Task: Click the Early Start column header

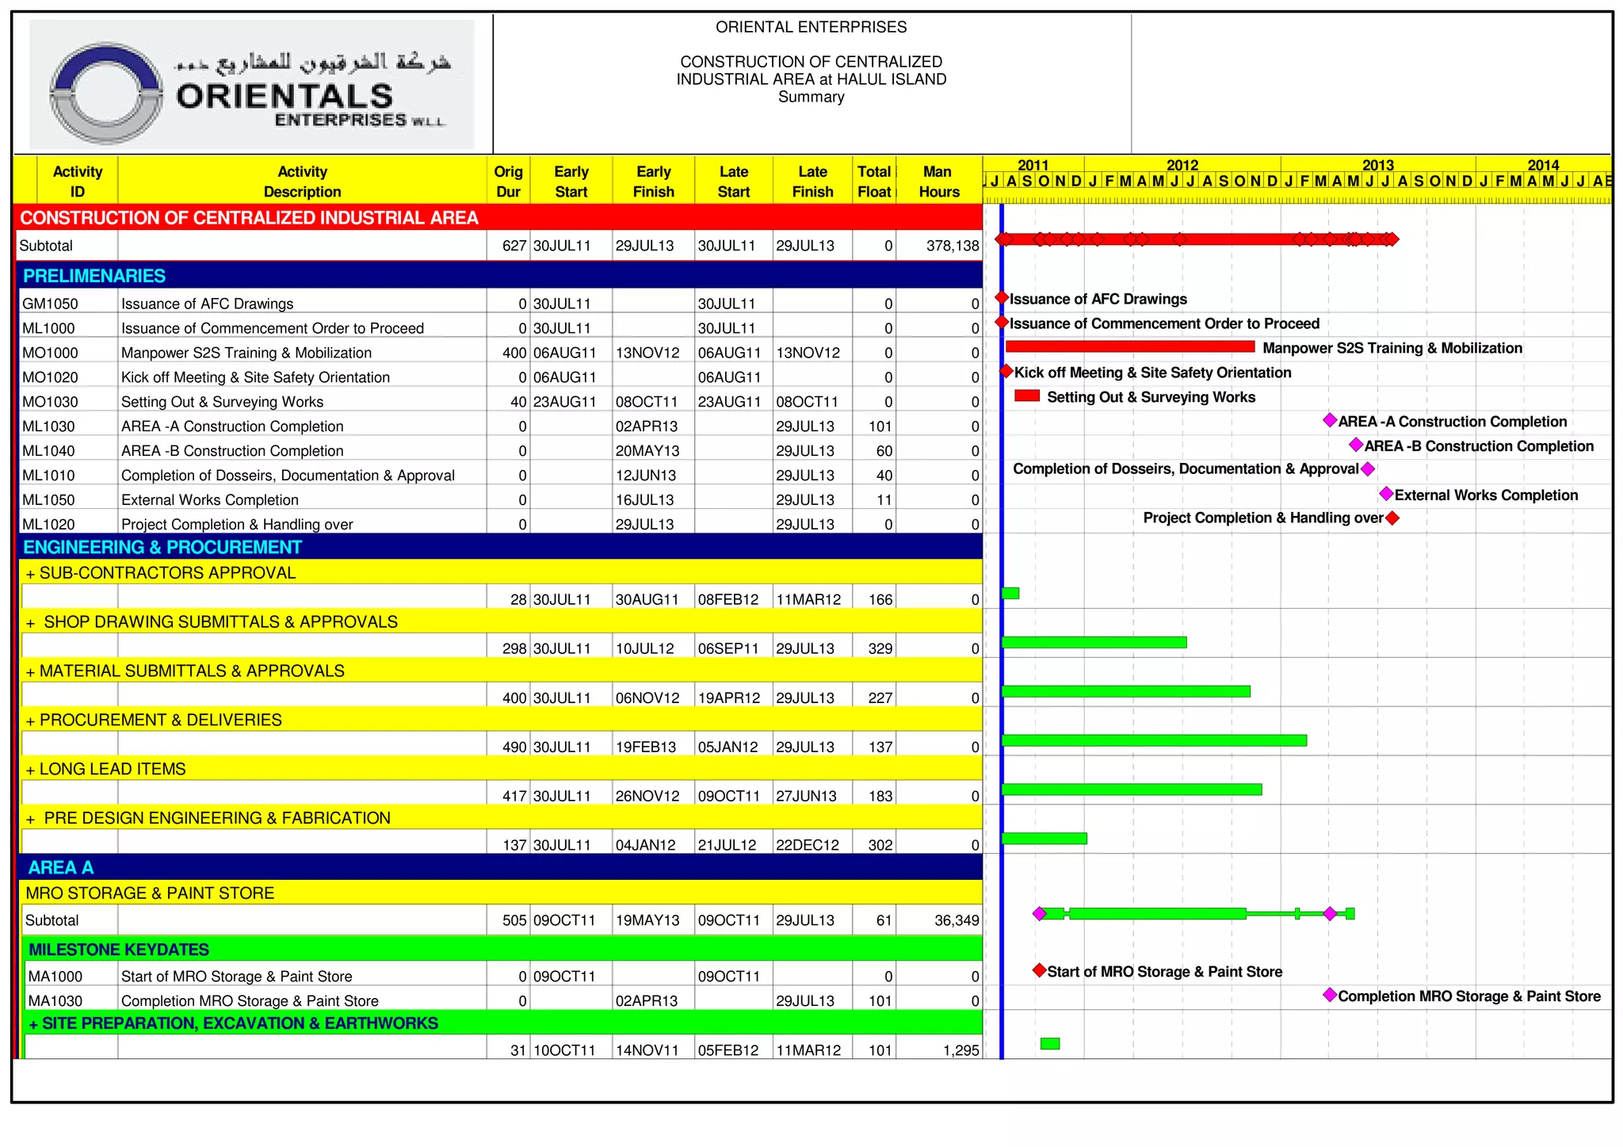Action: [571, 182]
